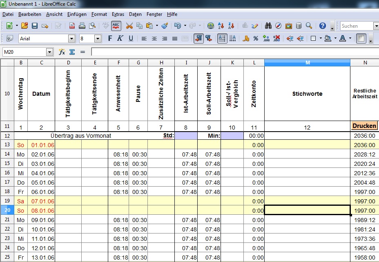Toggle AutoSpellcheck ABC button
The height and width of the screenshot is (262, 379).
116,26
